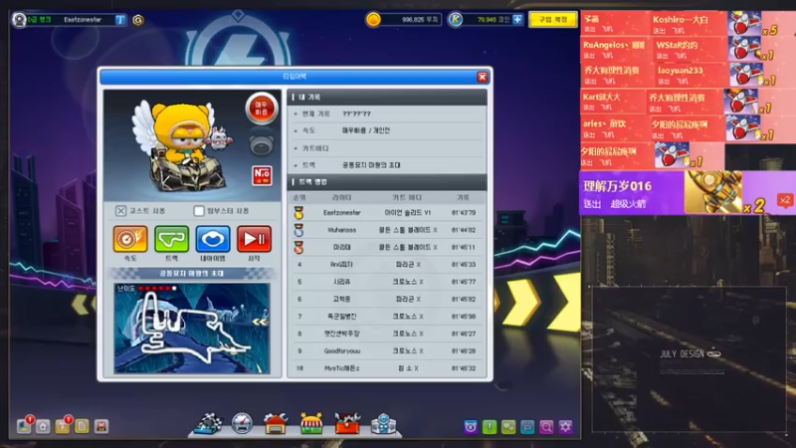The width and height of the screenshot is (796, 448).
Task: Click the yellow purchase button in the top bar
Action: click(x=553, y=20)
